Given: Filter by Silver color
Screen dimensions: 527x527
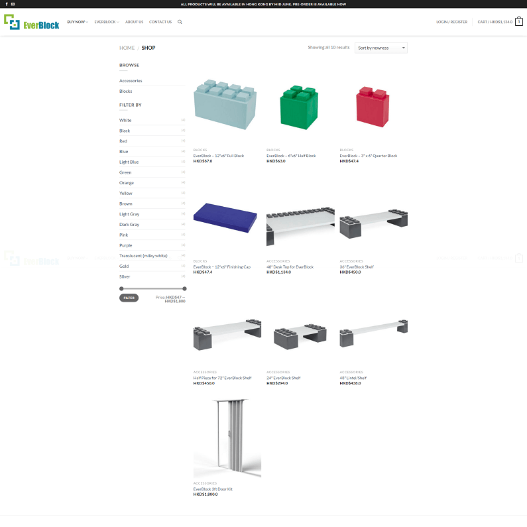Looking at the screenshot, I should point(125,276).
